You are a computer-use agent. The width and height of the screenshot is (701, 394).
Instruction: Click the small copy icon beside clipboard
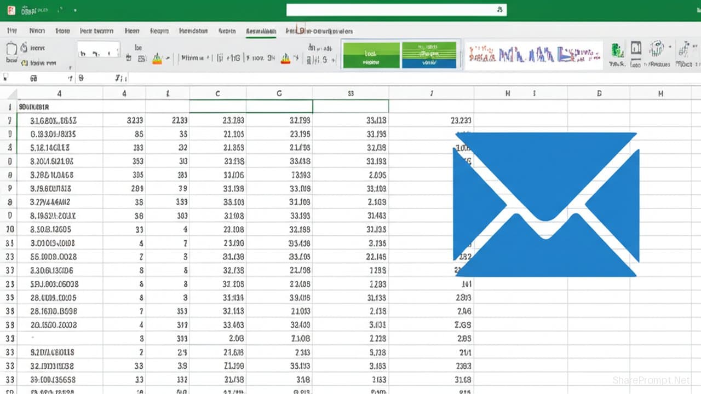(x=24, y=48)
